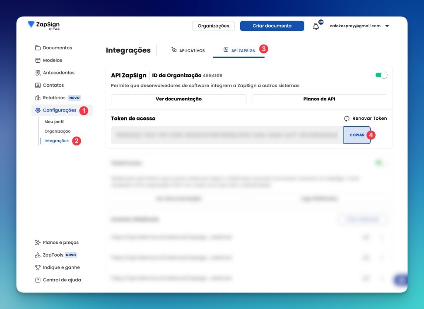Open Ver documentação

point(178,99)
